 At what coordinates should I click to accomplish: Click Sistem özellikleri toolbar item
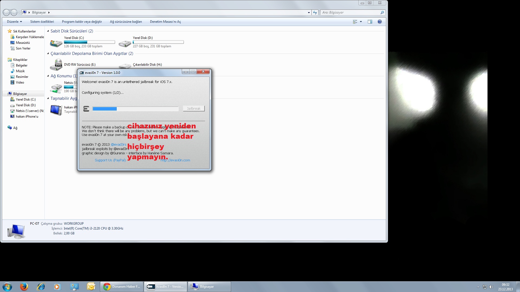[x=42, y=22]
